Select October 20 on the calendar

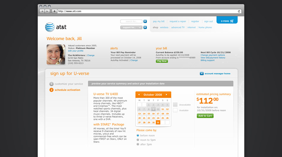[x=140, y=118]
